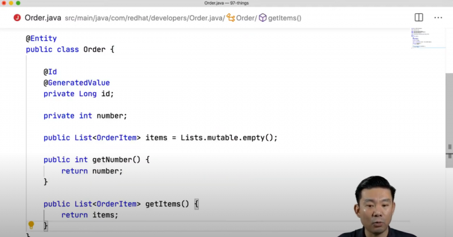
Task: Click the Long type in id field
Action: click(88, 94)
